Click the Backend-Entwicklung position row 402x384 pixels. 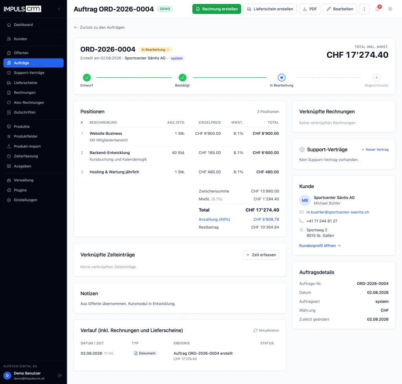pyautogui.click(x=180, y=156)
